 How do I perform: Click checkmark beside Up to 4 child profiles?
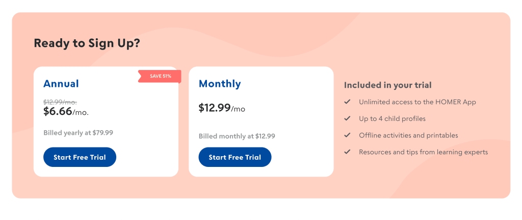pyautogui.click(x=347, y=118)
